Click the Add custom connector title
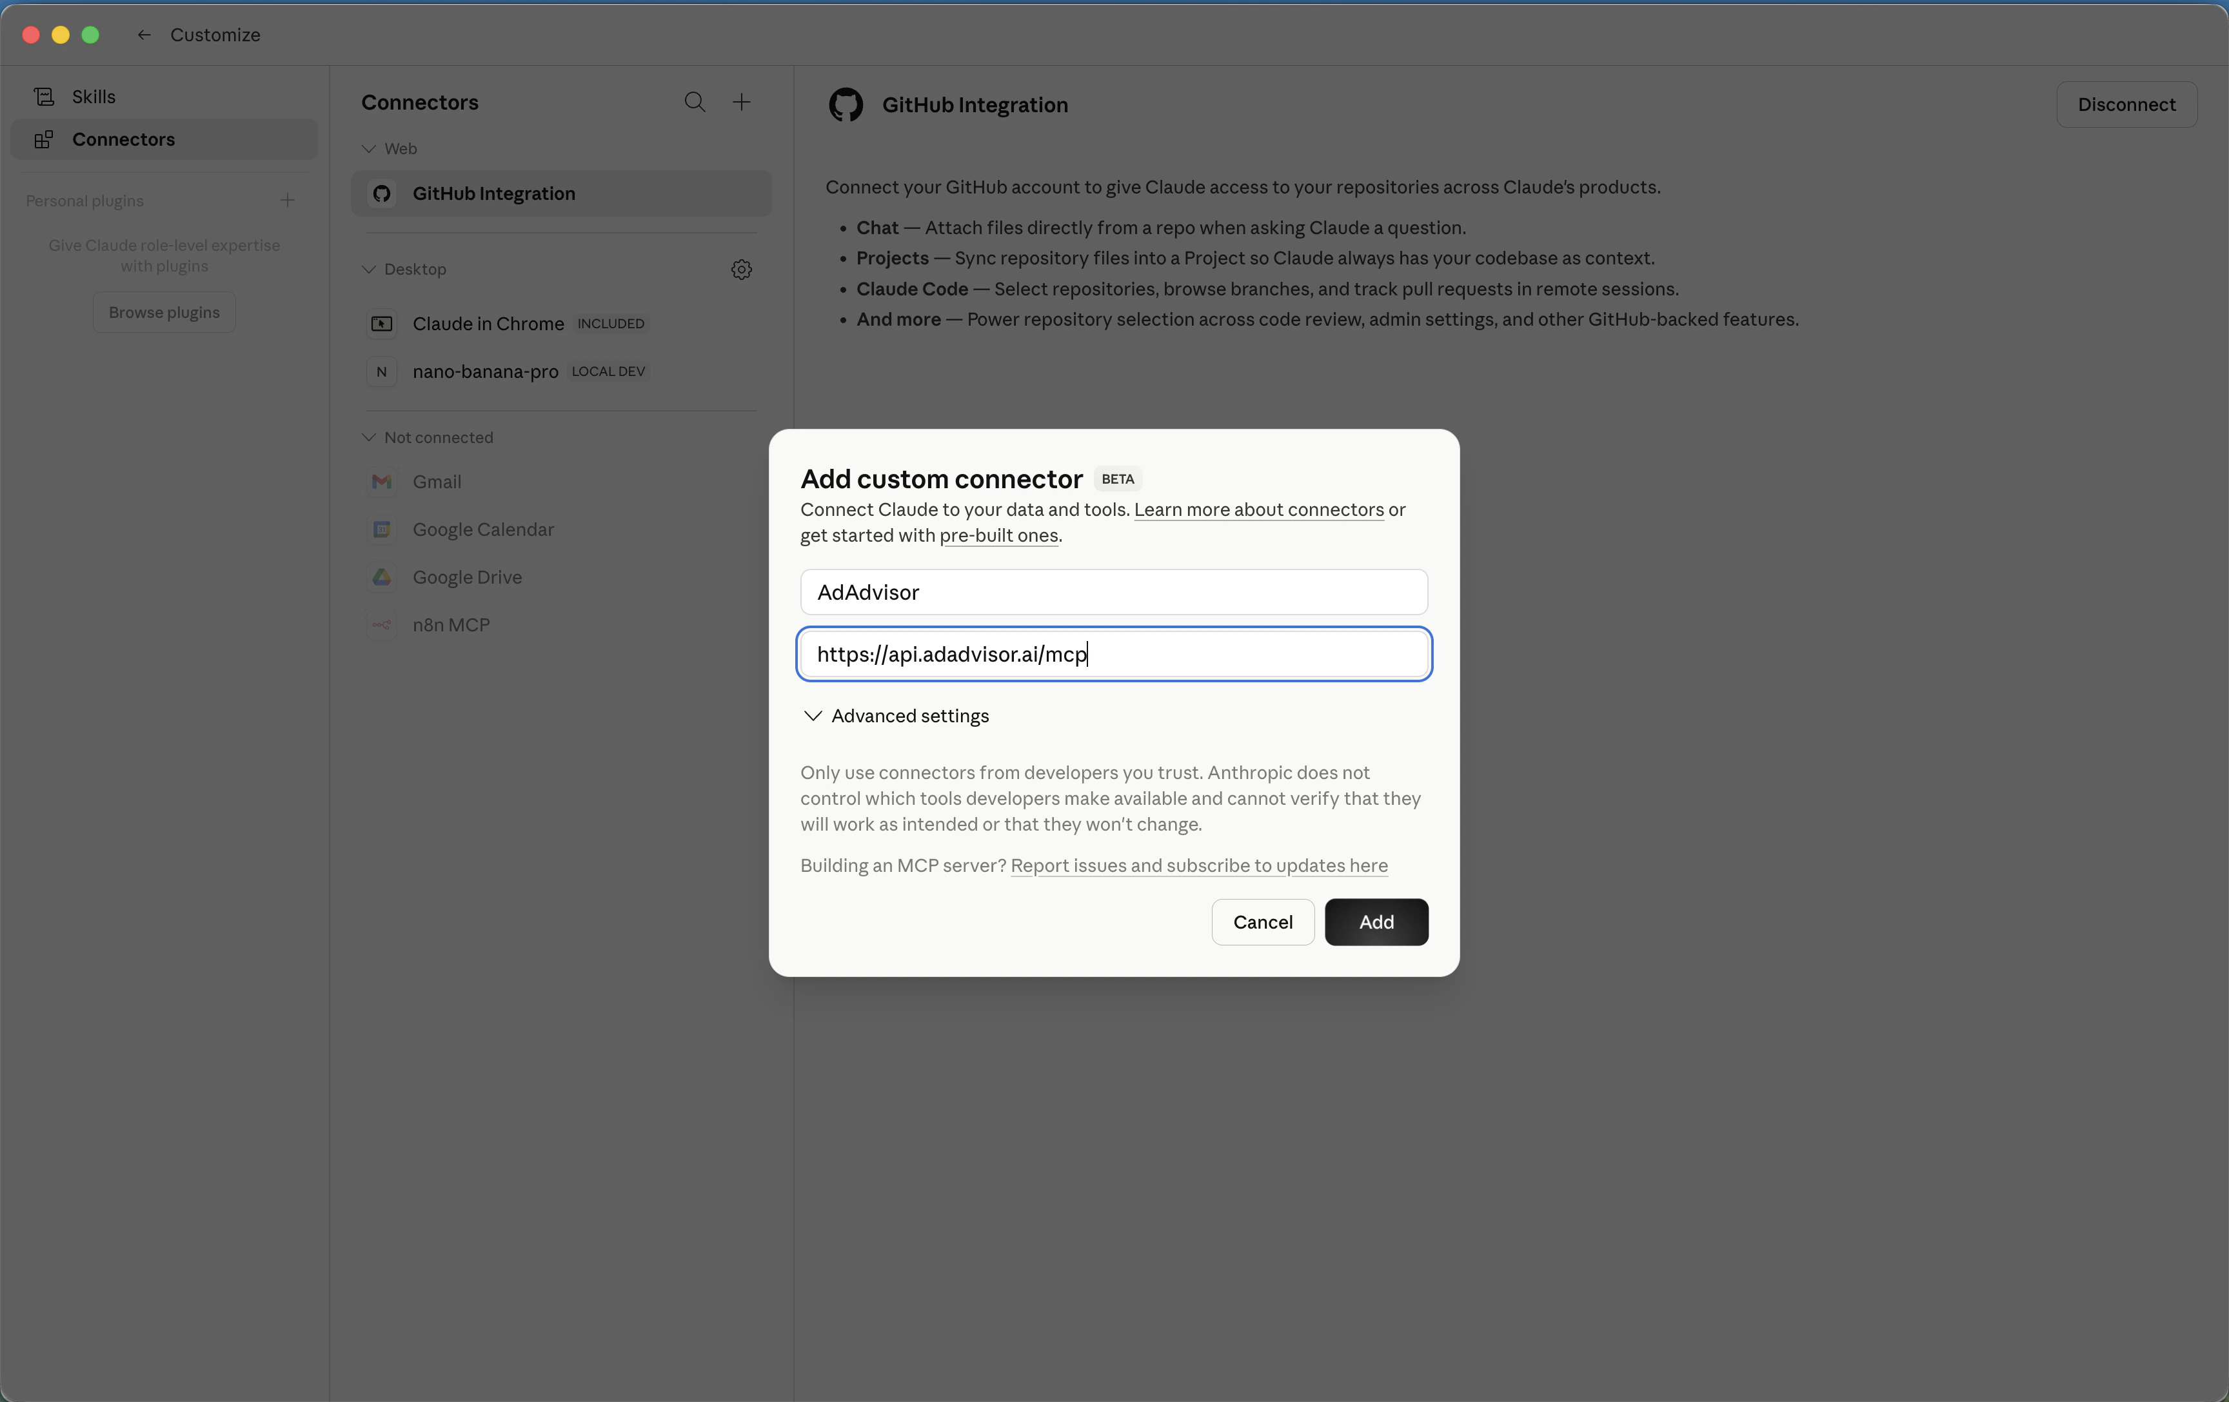Screen dimensions: 2229x1402 tap(940, 479)
